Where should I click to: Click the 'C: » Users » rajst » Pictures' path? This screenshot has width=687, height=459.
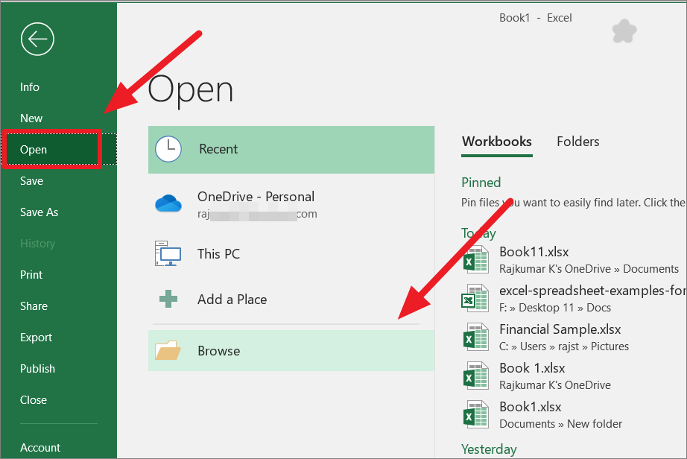[564, 346]
